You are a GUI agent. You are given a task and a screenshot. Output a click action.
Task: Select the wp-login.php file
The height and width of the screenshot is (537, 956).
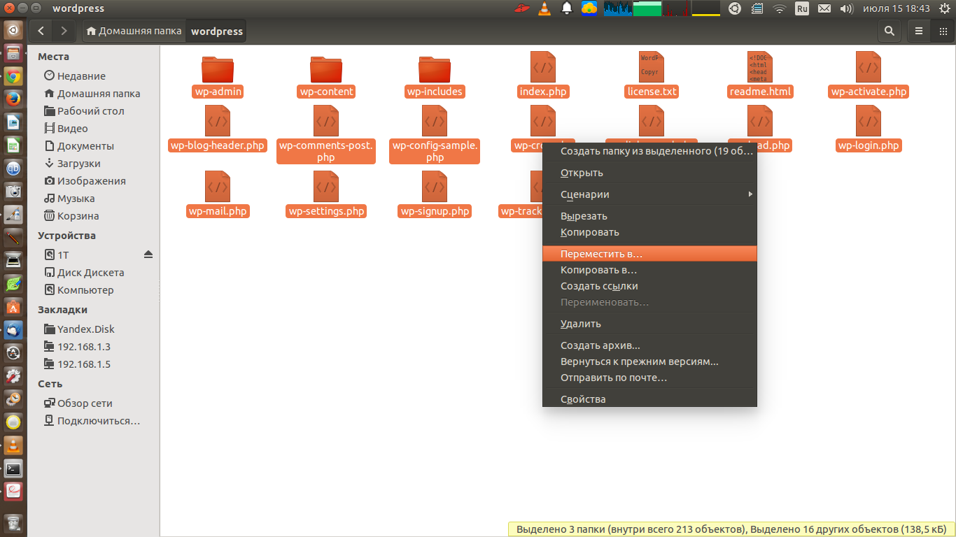(x=869, y=129)
